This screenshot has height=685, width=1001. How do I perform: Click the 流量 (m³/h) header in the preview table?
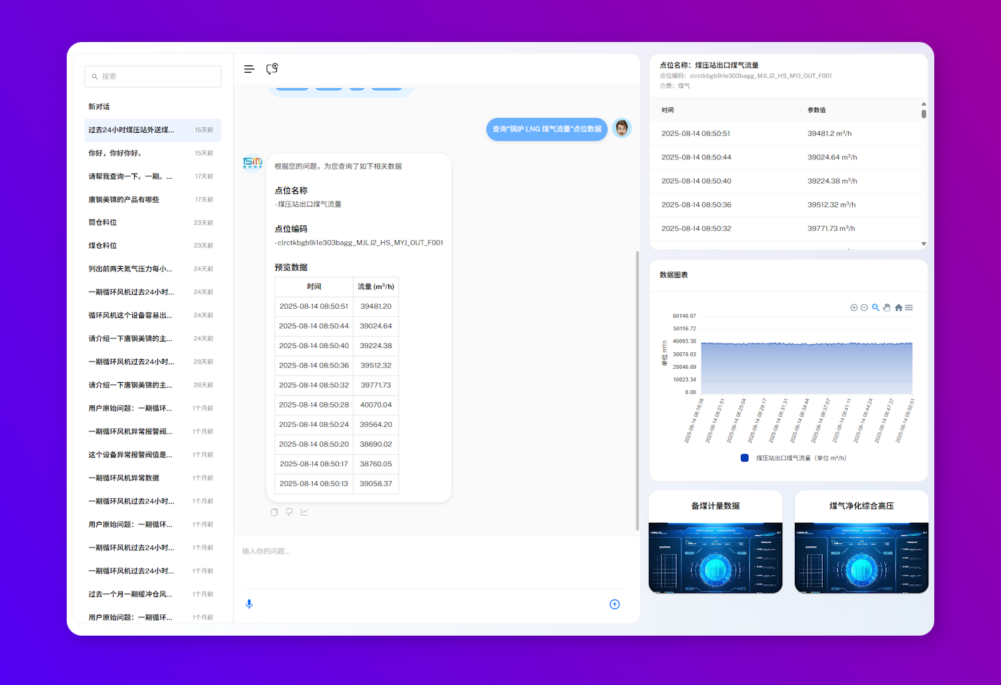376,287
